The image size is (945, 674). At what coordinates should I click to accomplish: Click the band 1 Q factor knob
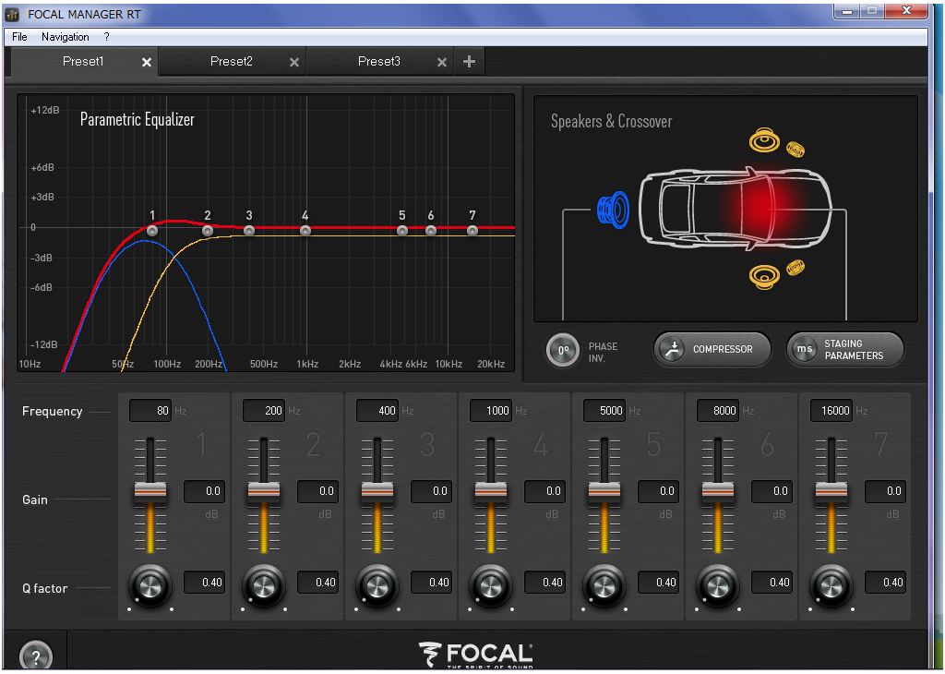point(150,584)
